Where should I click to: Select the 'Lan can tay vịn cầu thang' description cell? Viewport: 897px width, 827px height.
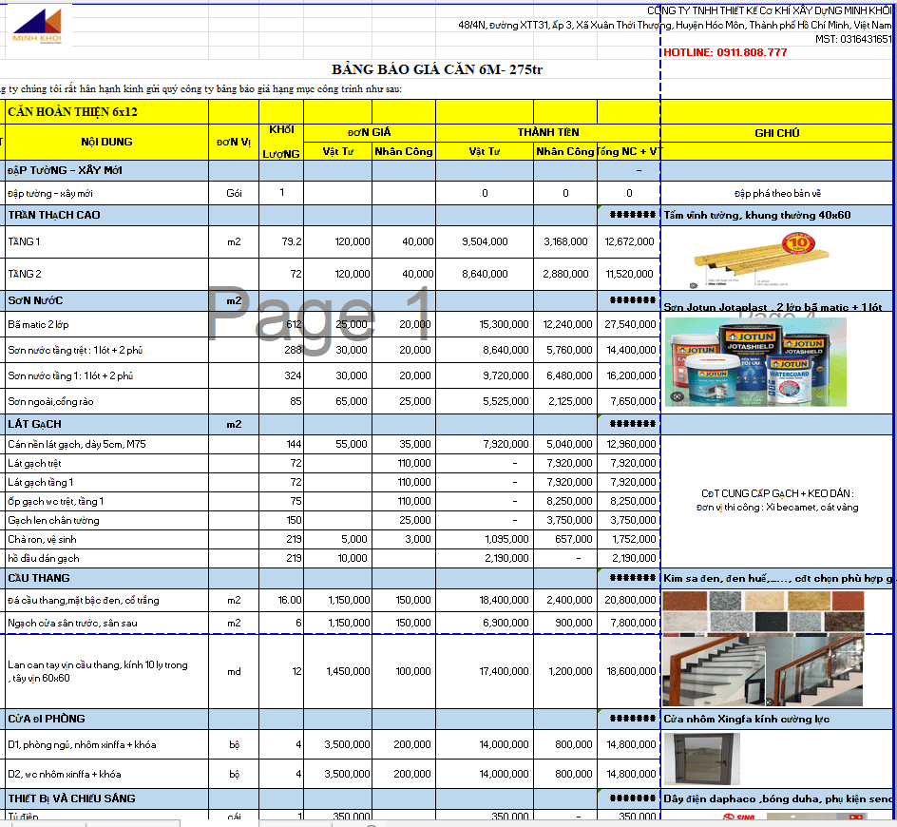pyautogui.click(x=107, y=671)
